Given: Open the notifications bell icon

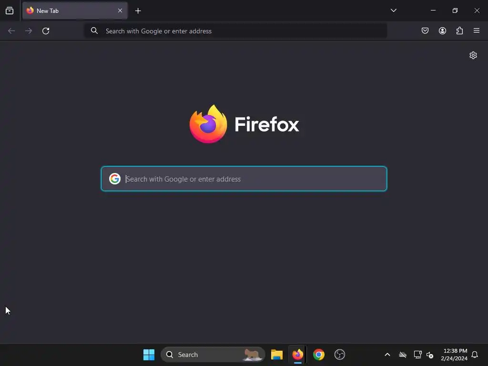Looking at the screenshot, I should tap(475, 355).
